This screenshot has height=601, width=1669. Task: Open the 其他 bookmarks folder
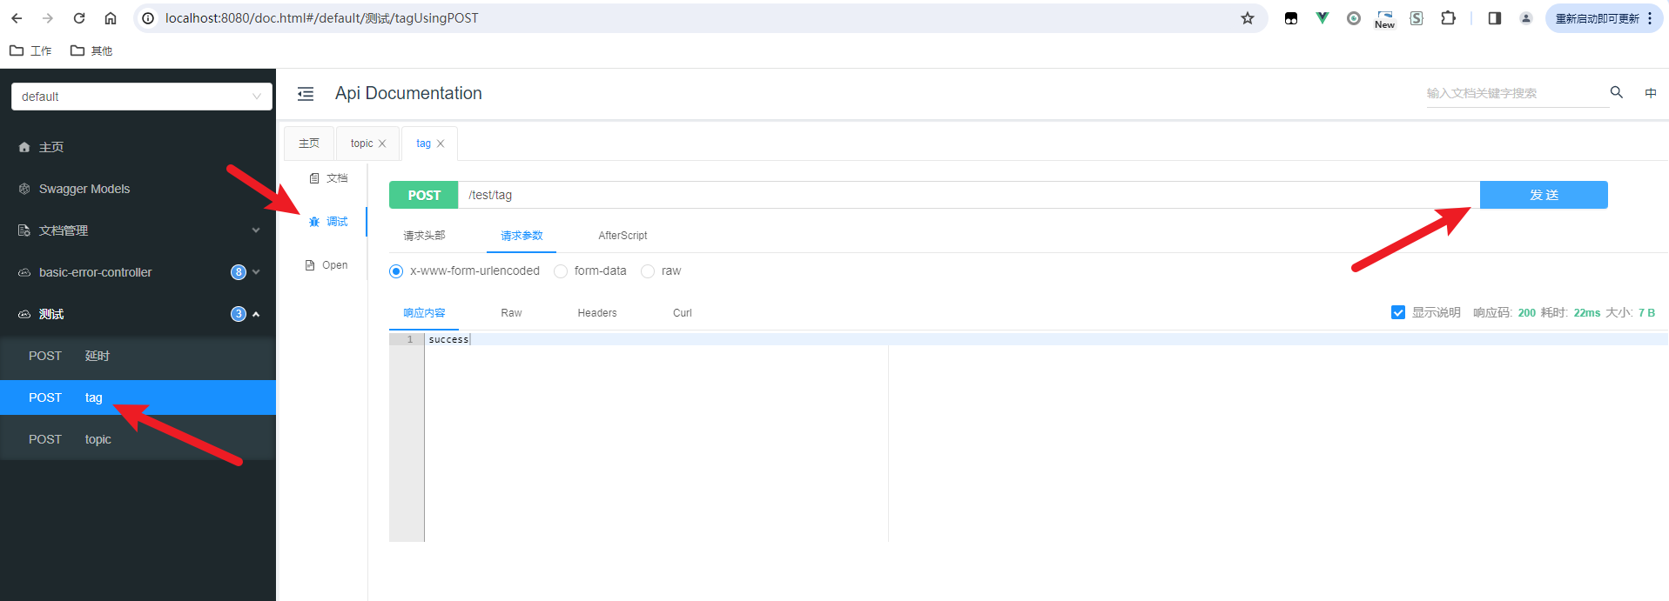point(91,50)
